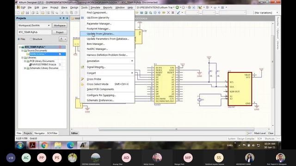Collapse the Source Documents tree node
296x166 pixels.
[23, 51]
